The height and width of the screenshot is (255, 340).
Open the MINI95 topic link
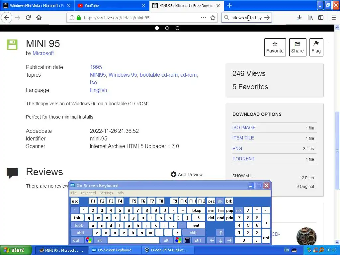pyautogui.click(x=98, y=75)
